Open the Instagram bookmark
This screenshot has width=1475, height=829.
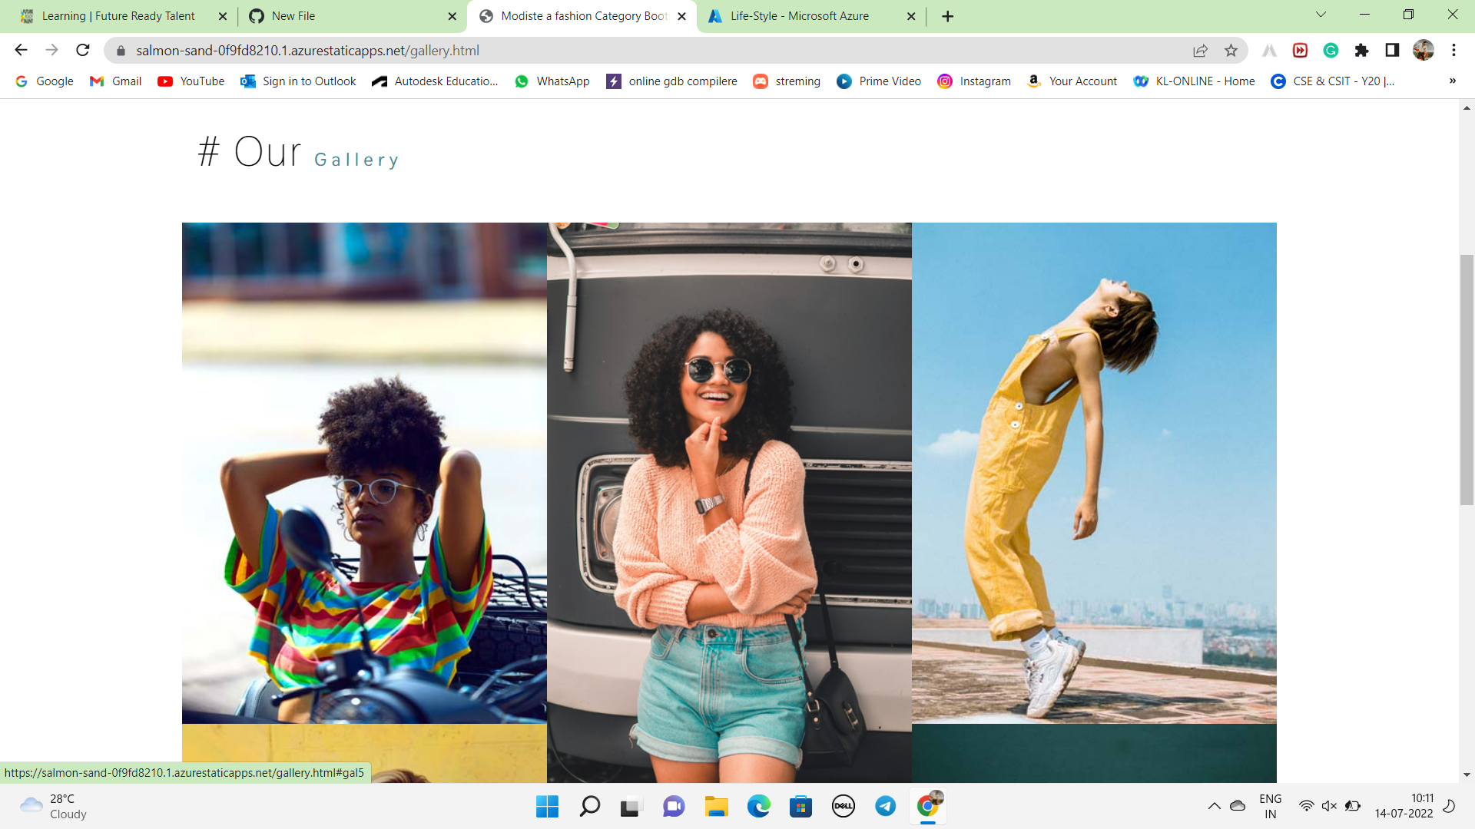click(974, 81)
